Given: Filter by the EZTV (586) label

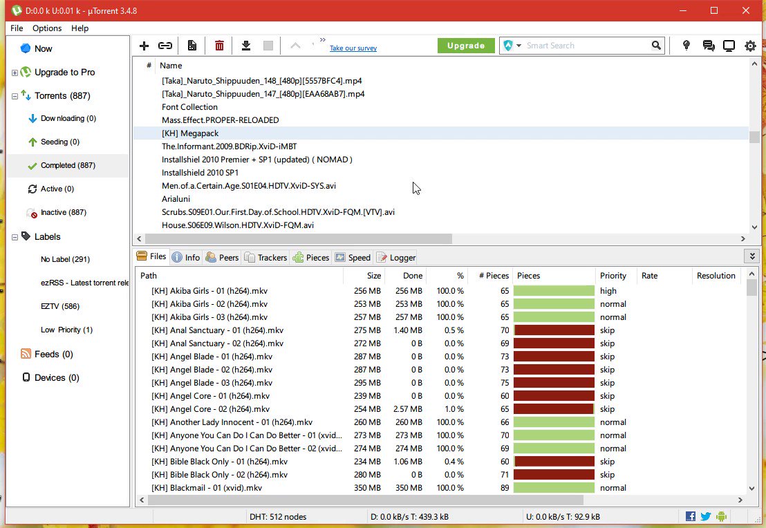Looking at the screenshot, I should click(x=59, y=306).
